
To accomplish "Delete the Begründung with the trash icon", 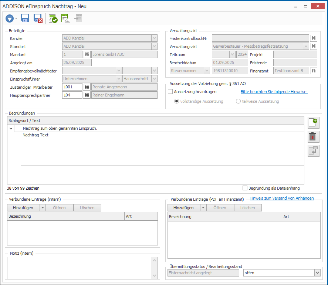I will (x=313, y=137).
